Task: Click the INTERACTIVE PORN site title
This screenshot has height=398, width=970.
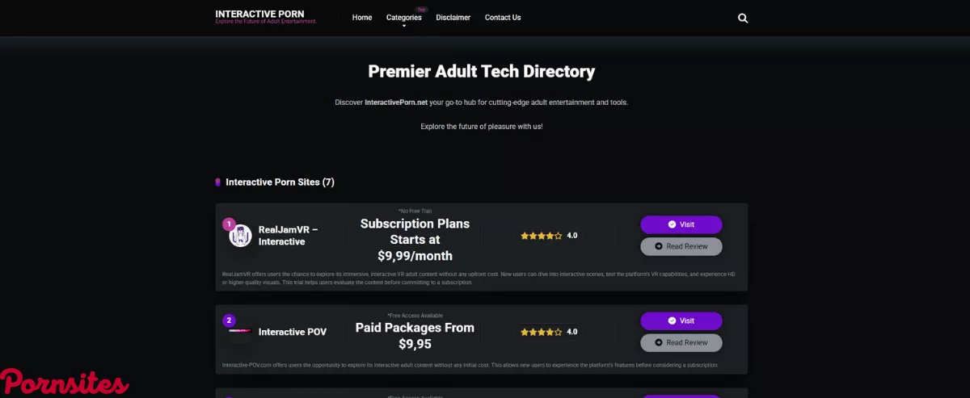Action: point(259,14)
